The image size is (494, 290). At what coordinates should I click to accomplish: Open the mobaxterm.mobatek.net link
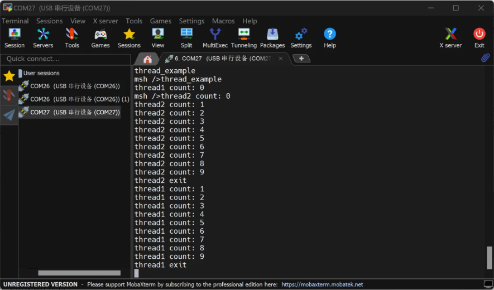[322, 284]
